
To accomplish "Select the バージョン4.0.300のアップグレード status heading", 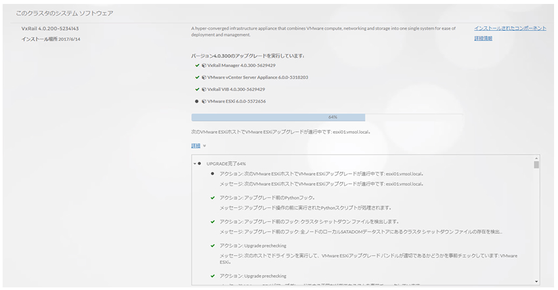I will click(x=247, y=56).
